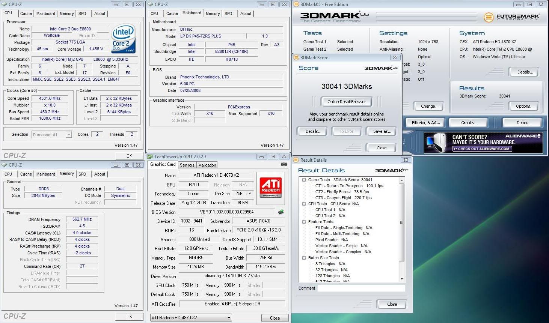Click Close in Result Details window

392,304
